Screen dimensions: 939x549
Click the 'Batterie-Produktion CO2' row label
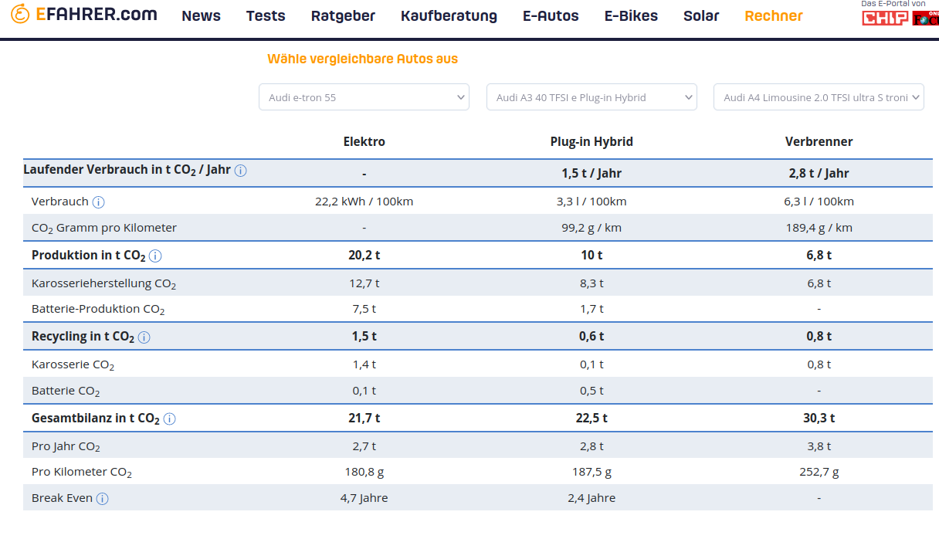point(98,310)
